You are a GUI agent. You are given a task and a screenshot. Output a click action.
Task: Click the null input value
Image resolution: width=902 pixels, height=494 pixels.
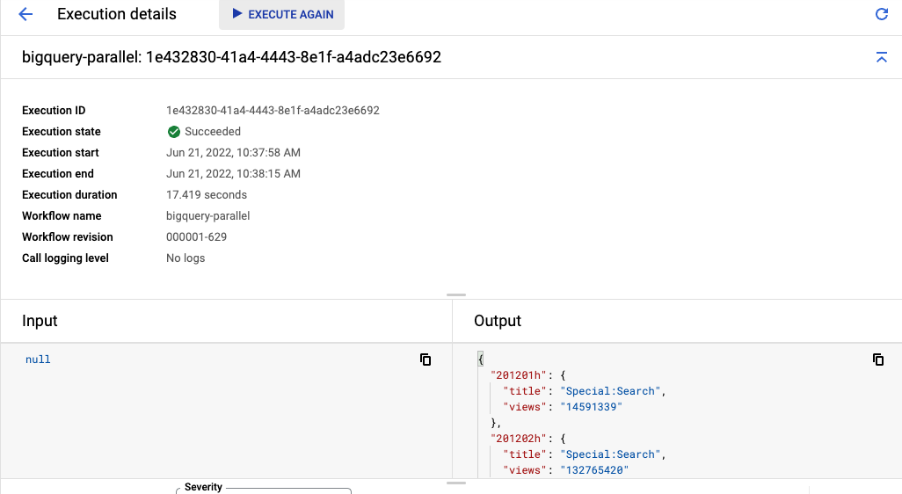(38, 360)
